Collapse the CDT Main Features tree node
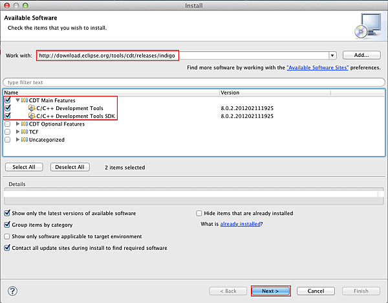Image resolution: width=388 pixels, height=303 pixels. click(x=18, y=100)
